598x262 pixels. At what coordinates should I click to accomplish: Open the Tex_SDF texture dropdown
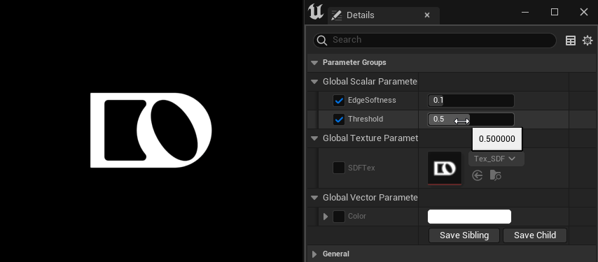(x=496, y=159)
